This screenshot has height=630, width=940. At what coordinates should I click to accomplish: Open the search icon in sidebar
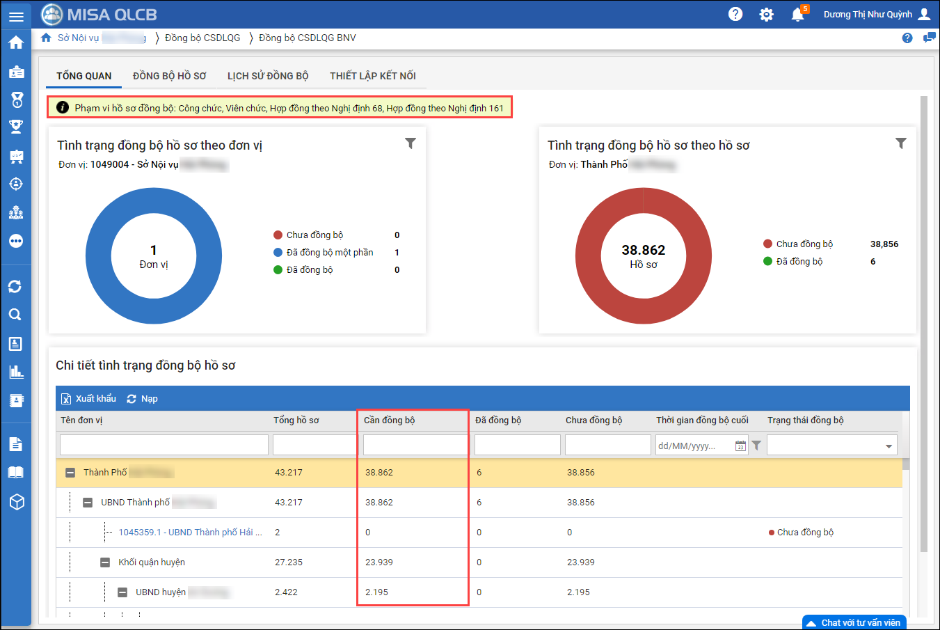click(15, 315)
